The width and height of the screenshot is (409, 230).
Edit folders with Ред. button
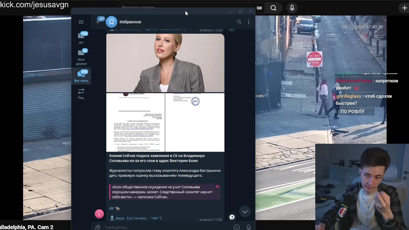tap(81, 94)
